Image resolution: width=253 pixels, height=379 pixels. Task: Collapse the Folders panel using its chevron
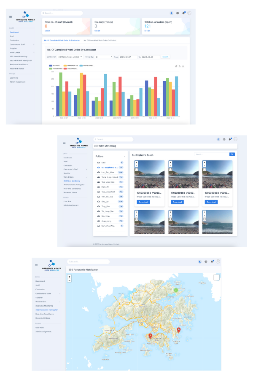point(124,156)
